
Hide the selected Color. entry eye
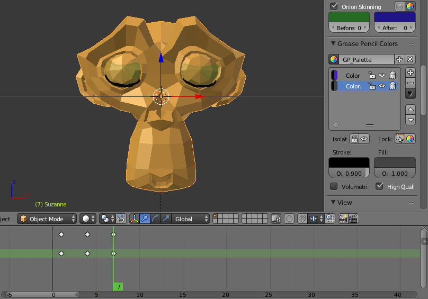(382, 86)
